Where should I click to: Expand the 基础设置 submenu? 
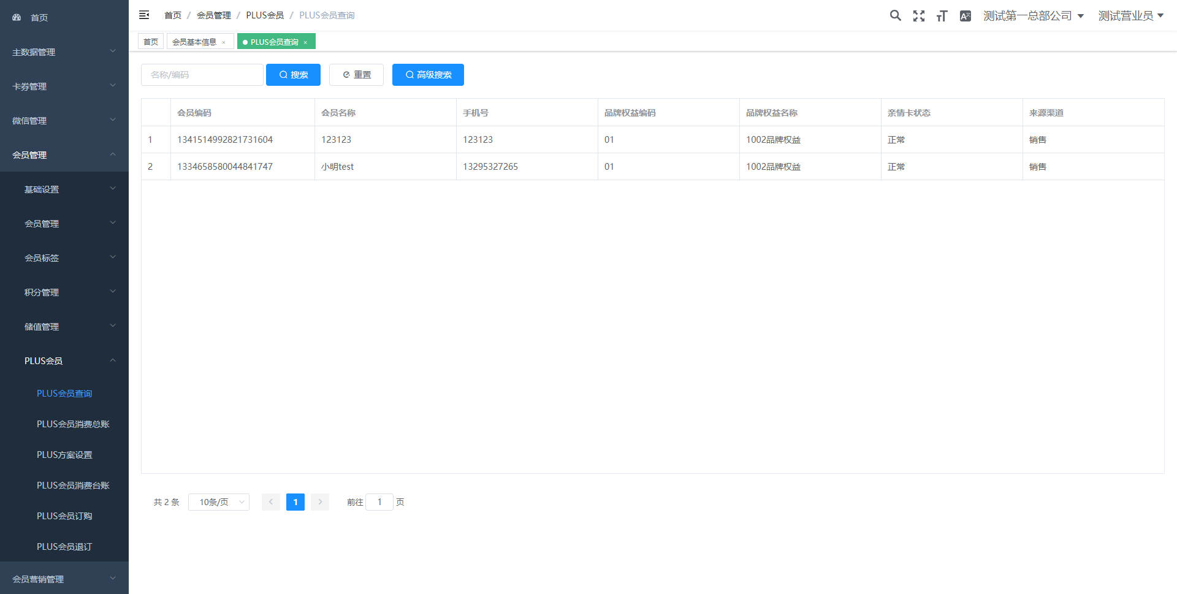64,189
